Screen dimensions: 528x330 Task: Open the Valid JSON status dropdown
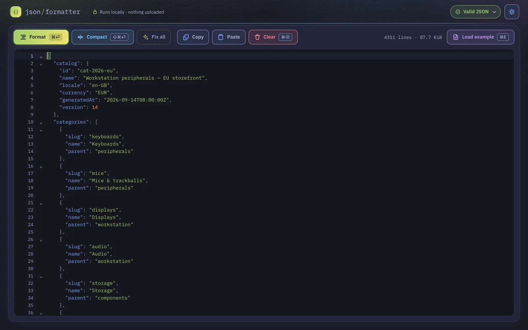tap(475, 12)
